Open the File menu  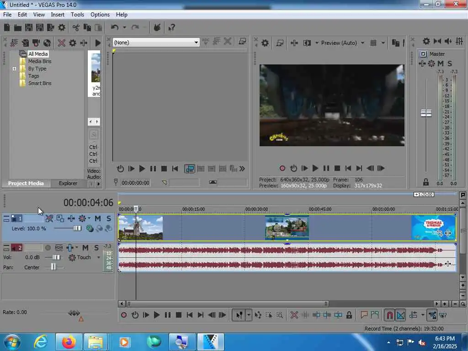point(7,15)
